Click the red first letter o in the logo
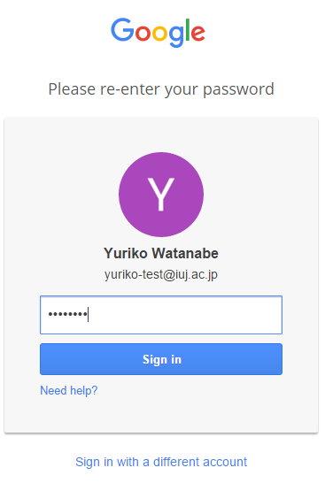Viewport: 325px width, 483px height. [x=143, y=34]
